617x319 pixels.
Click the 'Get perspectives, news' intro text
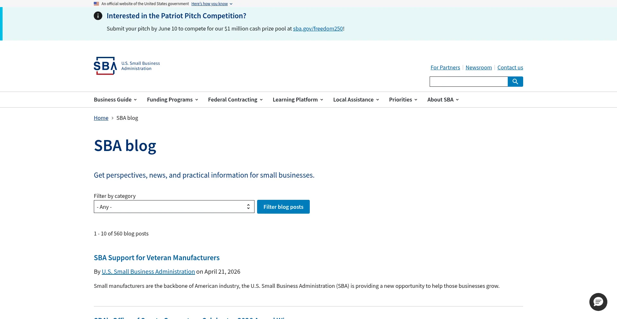[204, 175]
